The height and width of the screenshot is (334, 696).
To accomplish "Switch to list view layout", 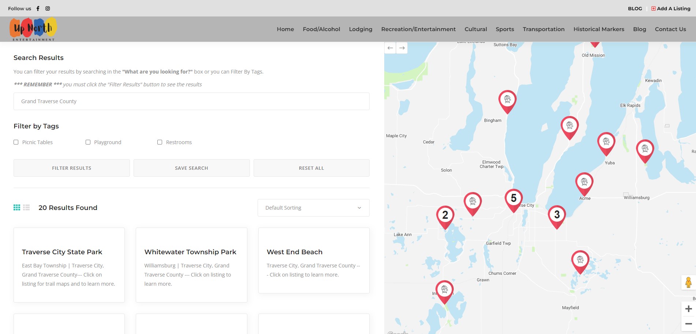I will point(26,207).
